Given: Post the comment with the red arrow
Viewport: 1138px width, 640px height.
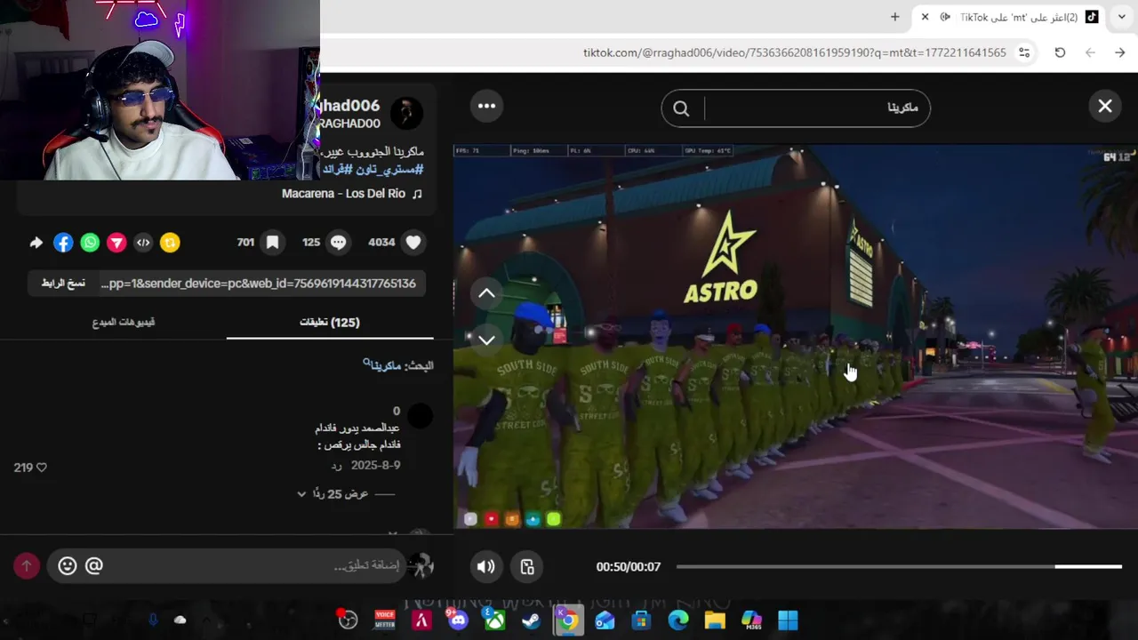Looking at the screenshot, I should (x=27, y=565).
